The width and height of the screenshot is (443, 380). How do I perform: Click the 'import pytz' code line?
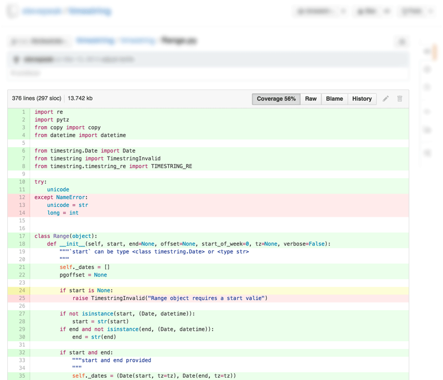tap(51, 119)
